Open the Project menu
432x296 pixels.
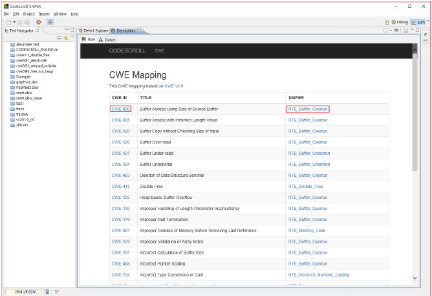coord(29,14)
